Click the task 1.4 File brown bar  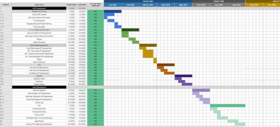[x=166, y=65]
